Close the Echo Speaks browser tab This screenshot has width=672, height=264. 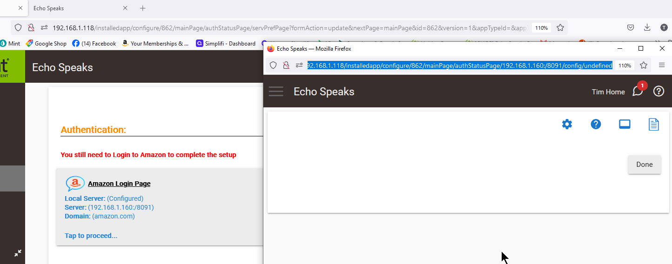(x=125, y=8)
